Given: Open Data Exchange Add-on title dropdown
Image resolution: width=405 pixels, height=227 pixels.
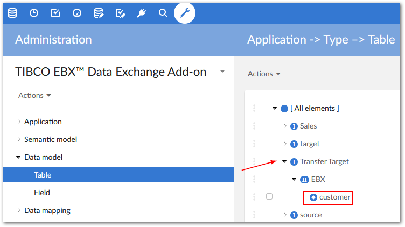Looking at the screenshot, I should (x=222, y=72).
